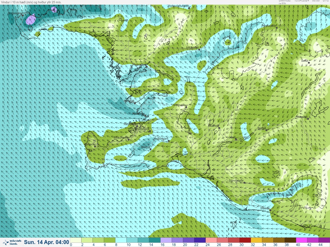The height and width of the screenshot is (247, 330).
Task: Select the 2–4 m/s light green legend swatch
Action: [x=87, y=240]
